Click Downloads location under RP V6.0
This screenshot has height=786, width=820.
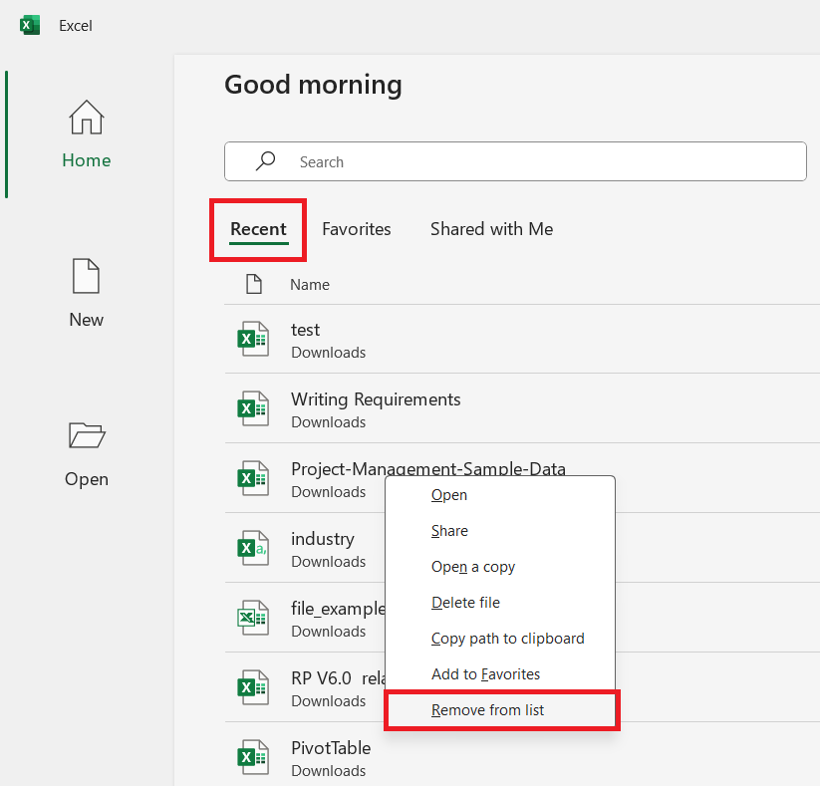pos(329,700)
